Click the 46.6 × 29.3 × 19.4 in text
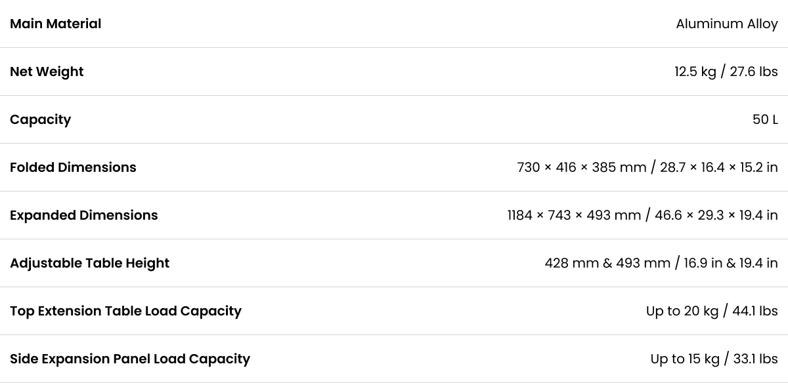 (x=716, y=215)
